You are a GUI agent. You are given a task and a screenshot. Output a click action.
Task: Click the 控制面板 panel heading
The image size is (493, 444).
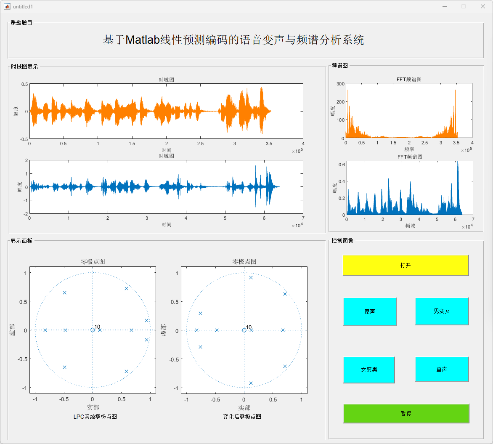point(342,240)
